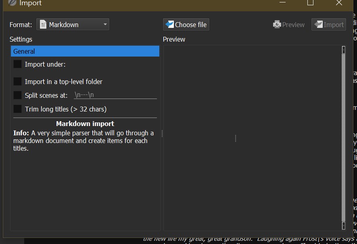Check "Trim long titles (> 32 chars)"
Viewport: 357px width, 244px height.
point(17,109)
